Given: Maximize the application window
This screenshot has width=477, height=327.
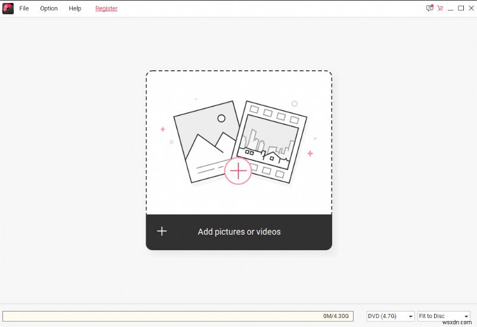Looking at the screenshot, I should pos(460,8).
